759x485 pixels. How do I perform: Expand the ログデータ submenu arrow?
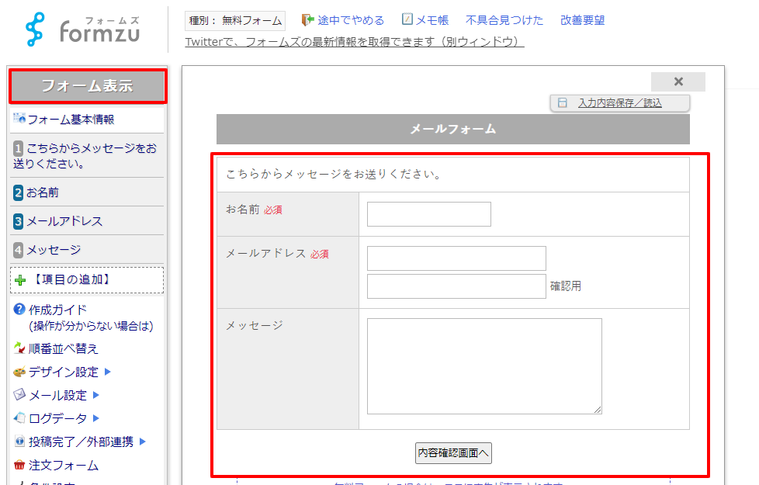96,418
